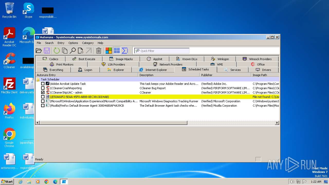Click the horizontal scrollbar left arrow
Screen dimensions: 329x185
[x=38, y=123]
